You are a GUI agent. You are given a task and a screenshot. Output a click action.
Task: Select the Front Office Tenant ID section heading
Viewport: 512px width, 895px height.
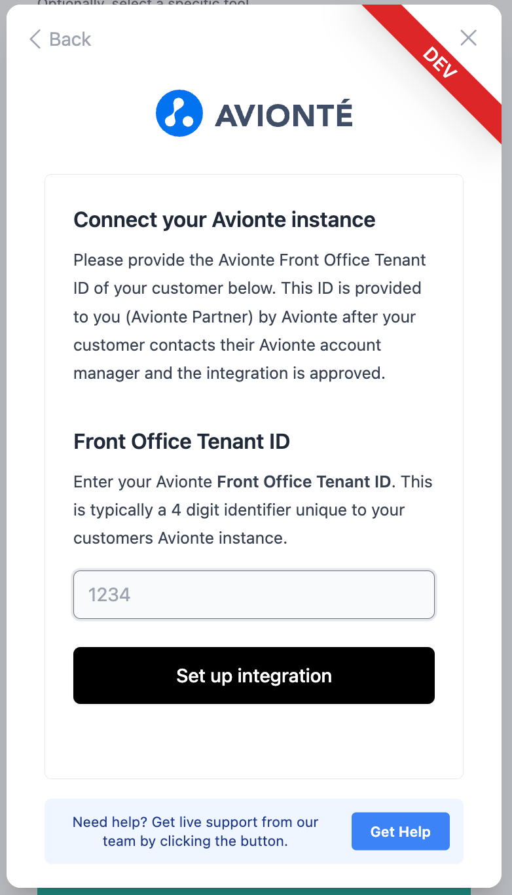(181, 442)
